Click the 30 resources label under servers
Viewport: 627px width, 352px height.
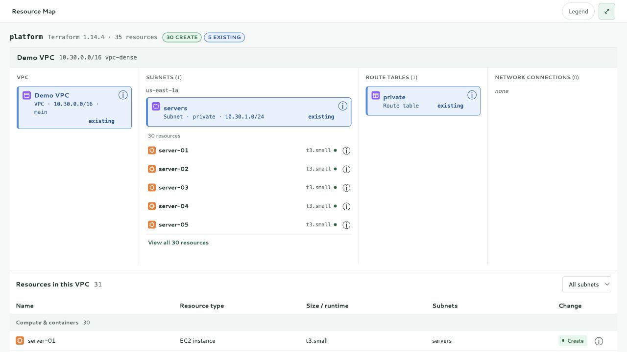pos(164,136)
